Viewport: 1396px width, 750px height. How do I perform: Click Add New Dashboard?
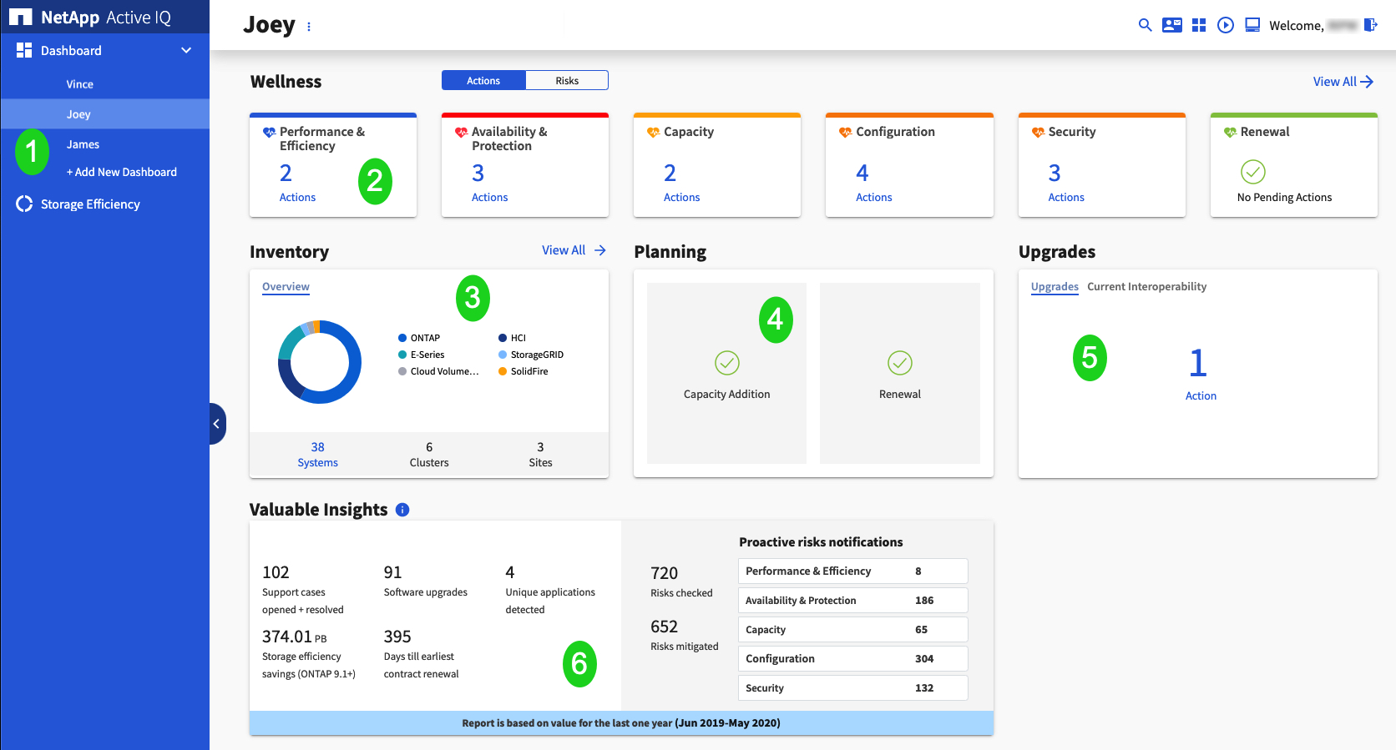[122, 172]
